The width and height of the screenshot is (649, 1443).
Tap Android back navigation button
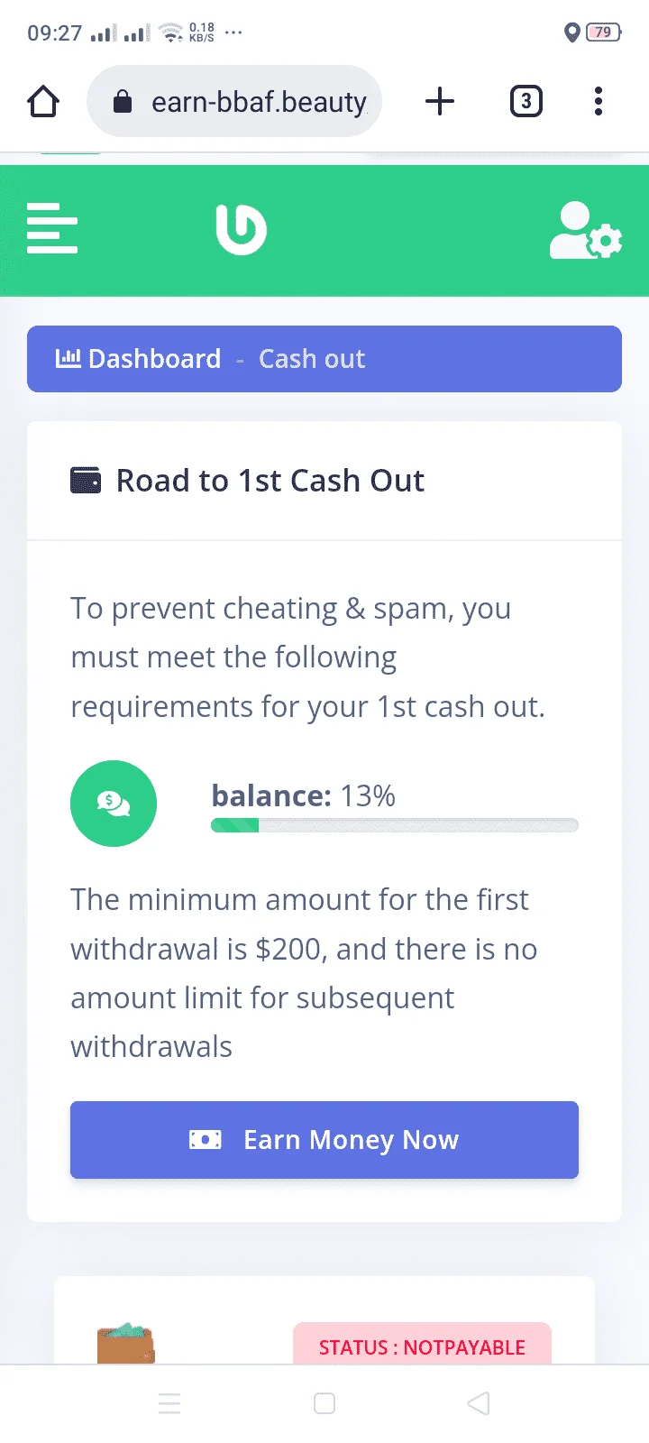pos(479,1403)
